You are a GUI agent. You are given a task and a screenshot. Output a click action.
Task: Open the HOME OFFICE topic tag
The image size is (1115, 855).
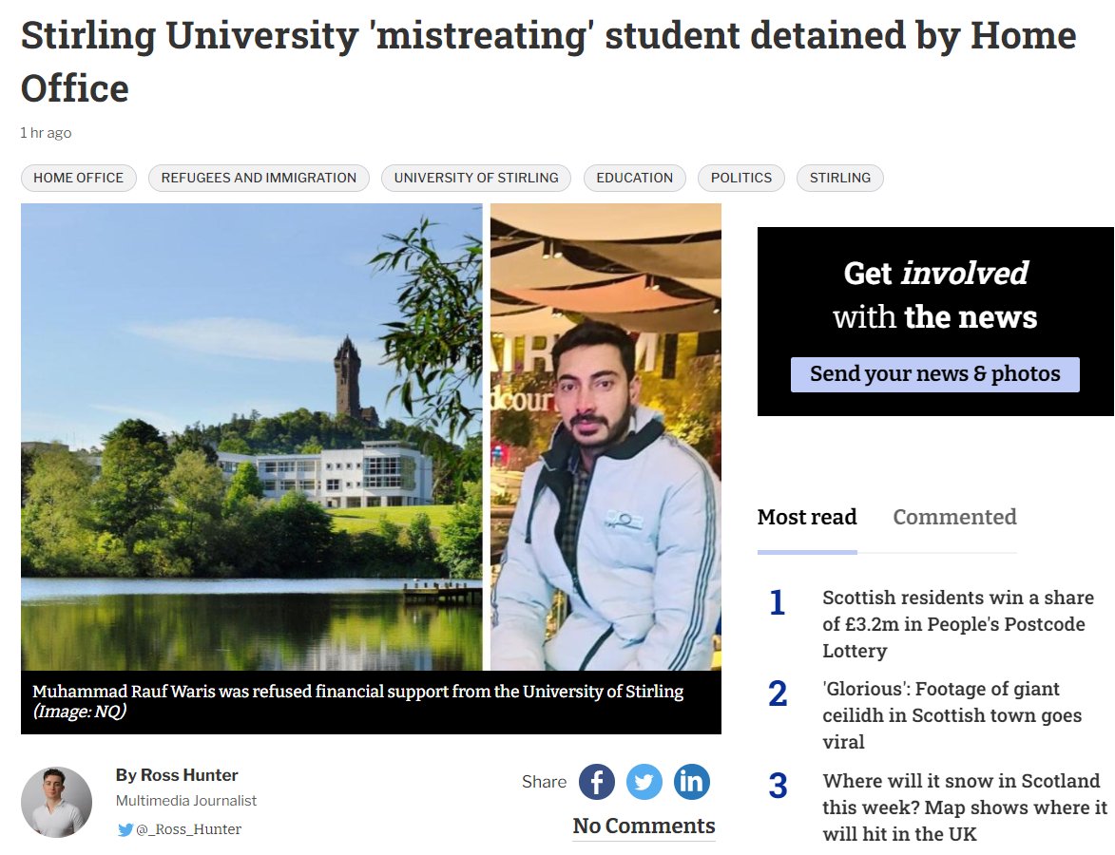(x=78, y=178)
